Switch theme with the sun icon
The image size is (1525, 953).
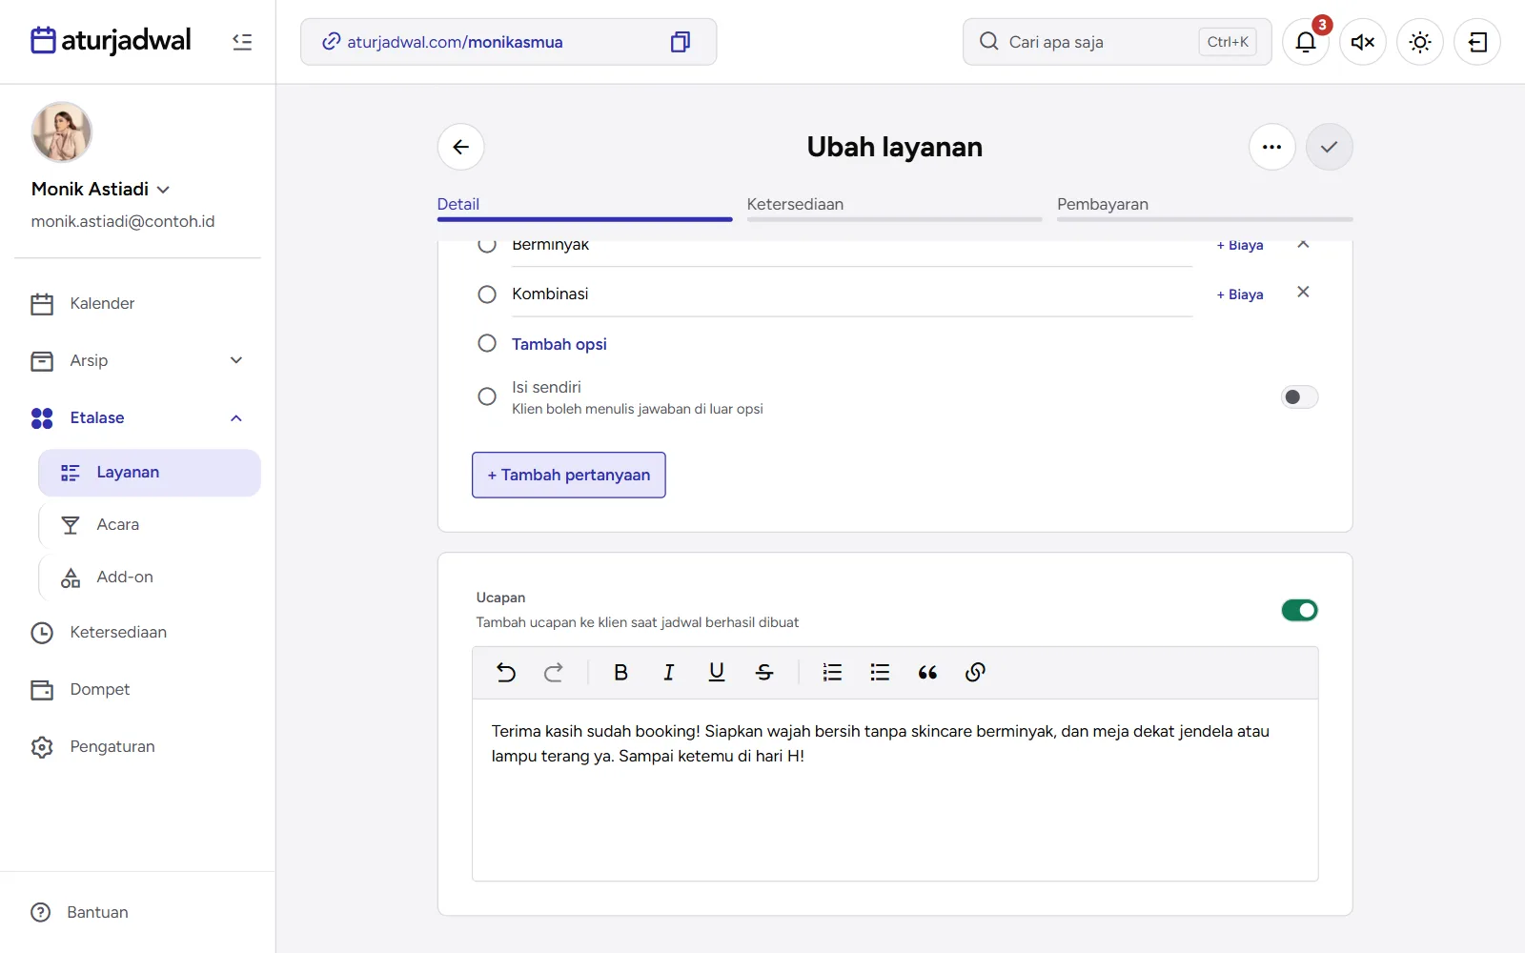click(x=1420, y=42)
